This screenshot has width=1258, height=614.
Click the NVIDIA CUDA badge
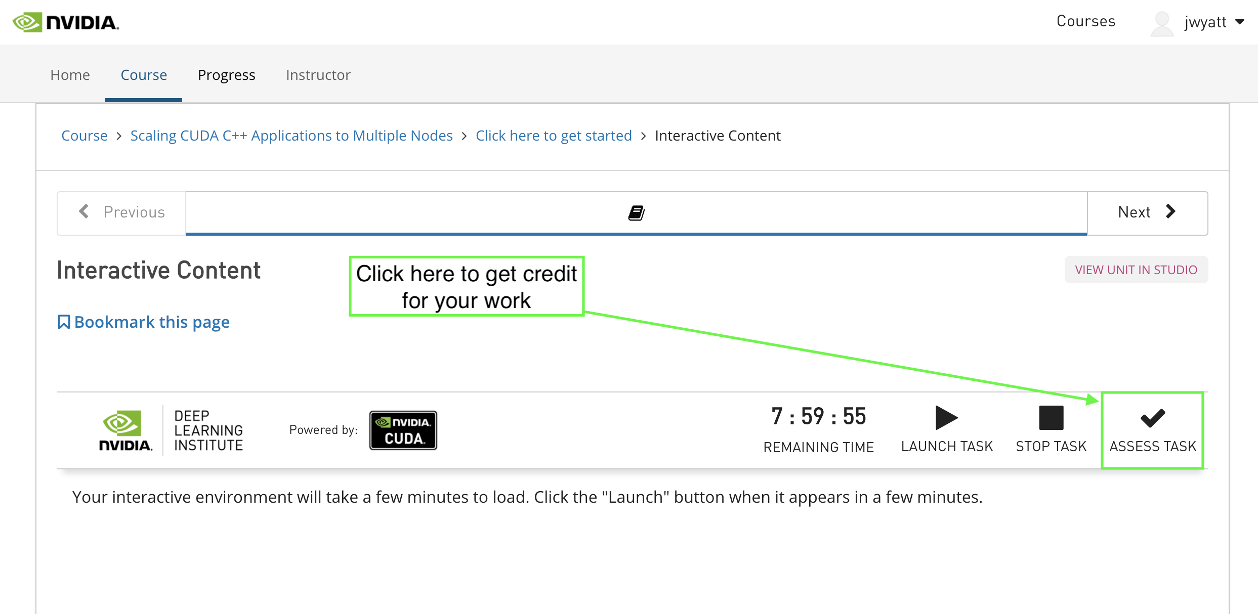tap(403, 430)
